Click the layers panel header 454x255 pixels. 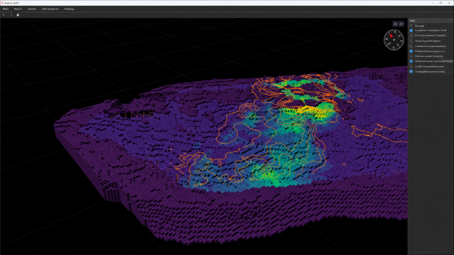coord(431,21)
